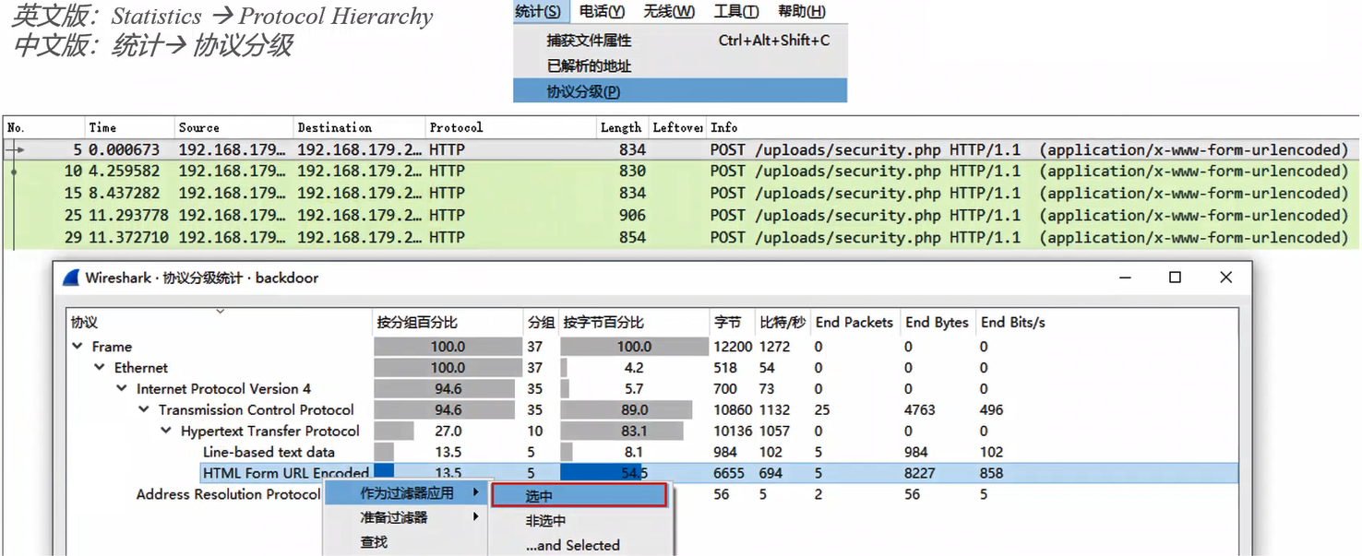Open 作为过滤器应用 context submenu
This screenshot has width=1362, height=556.
pos(406,493)
